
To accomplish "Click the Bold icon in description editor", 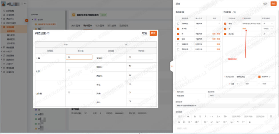I will click(x=194, y=116).
